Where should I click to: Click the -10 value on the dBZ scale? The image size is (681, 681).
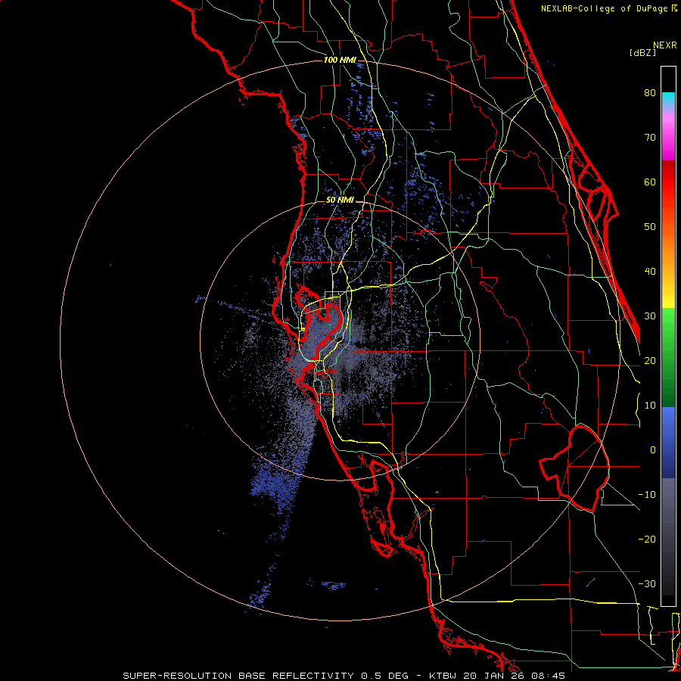[647, 495]
